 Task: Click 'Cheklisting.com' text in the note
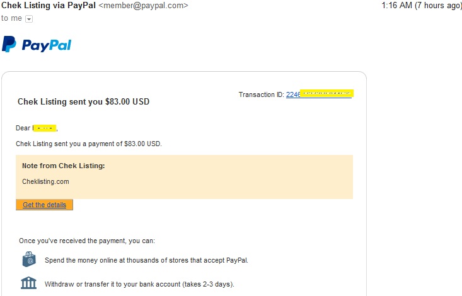coord(45,181)
